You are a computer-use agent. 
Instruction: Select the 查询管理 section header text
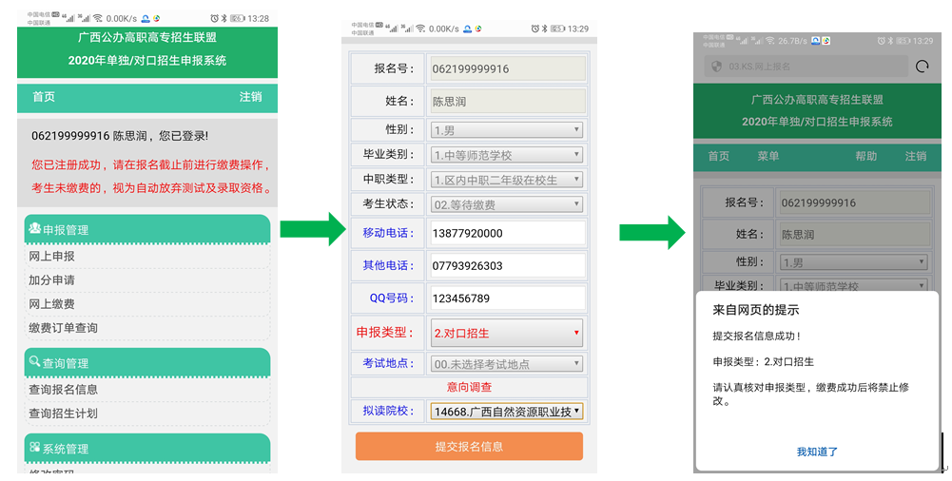pos(66,363)
